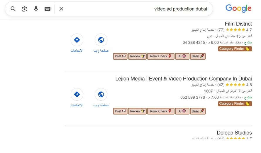Open directions icon for Lejion Media

77,95
